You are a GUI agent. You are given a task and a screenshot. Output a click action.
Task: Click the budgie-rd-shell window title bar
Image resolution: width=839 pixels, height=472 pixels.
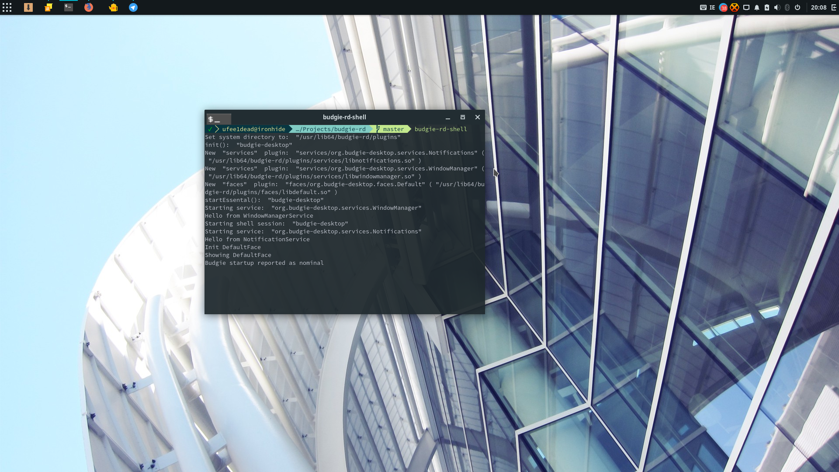point(344,117)
